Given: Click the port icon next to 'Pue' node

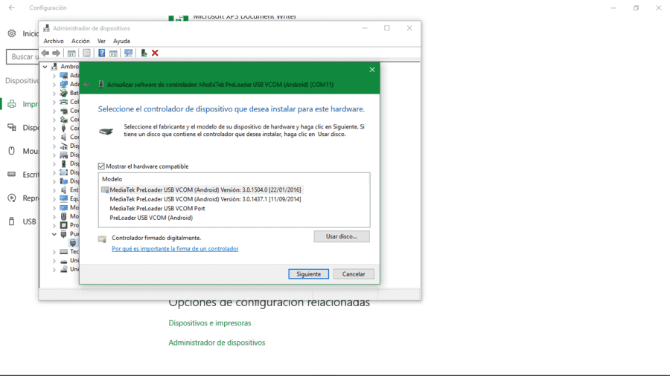Looking at the screenshot, I should pos(64,234).
